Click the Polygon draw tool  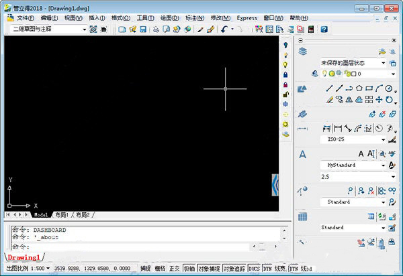[359, 88]
